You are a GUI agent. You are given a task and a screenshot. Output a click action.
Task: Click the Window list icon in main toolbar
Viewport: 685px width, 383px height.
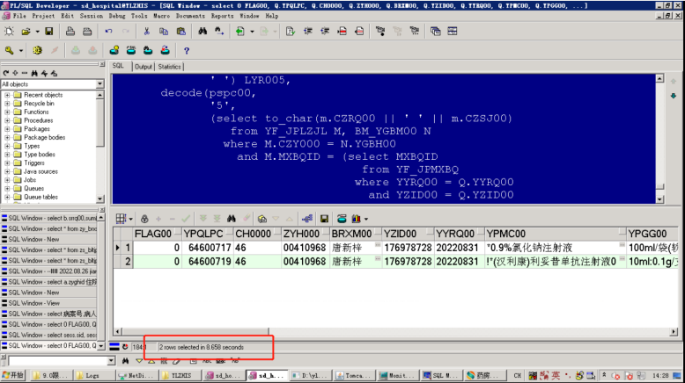point(436,31)
